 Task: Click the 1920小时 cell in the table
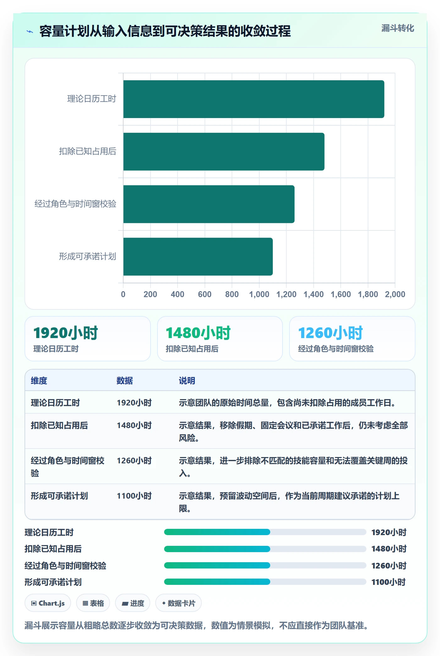click(134, 403)
